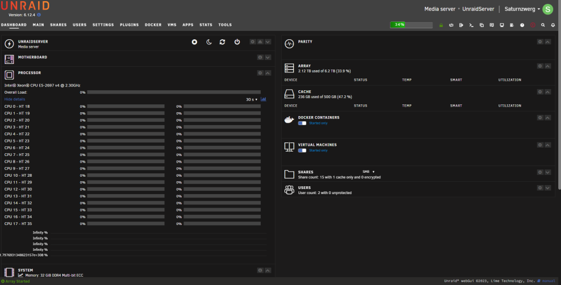Open Docker Containers tile gear settings
The image size is (561, 285).
(540, 118)
